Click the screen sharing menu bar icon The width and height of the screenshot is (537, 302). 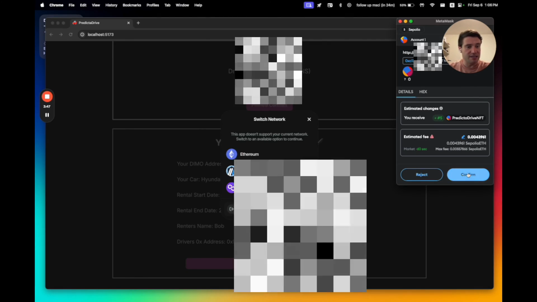pyautogui.click(x=308, y=5)
